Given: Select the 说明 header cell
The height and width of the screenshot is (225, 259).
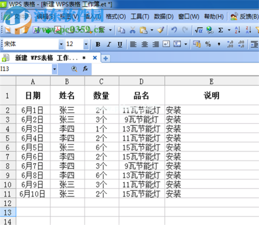Looking at the screenshot, I should [212, 95].
